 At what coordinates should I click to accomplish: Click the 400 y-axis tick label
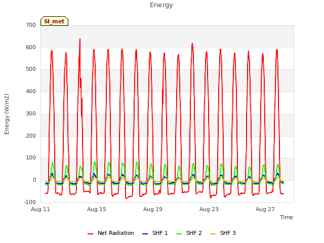coord(31,91)
